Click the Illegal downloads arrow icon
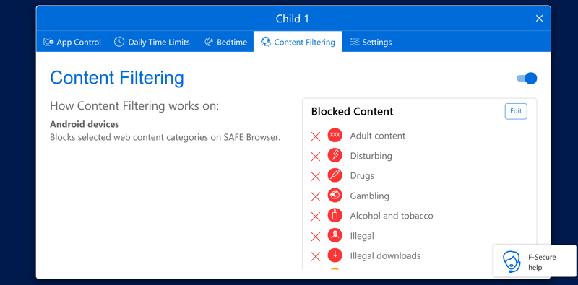Viewport: 578px width, 285px height. point(335,255)
